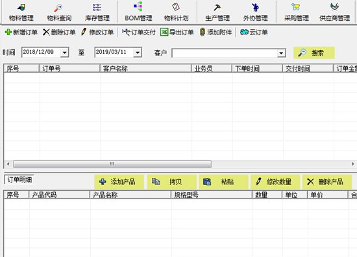
Task: Click 导出订单 Excel export button
Action: coord(177,32)
